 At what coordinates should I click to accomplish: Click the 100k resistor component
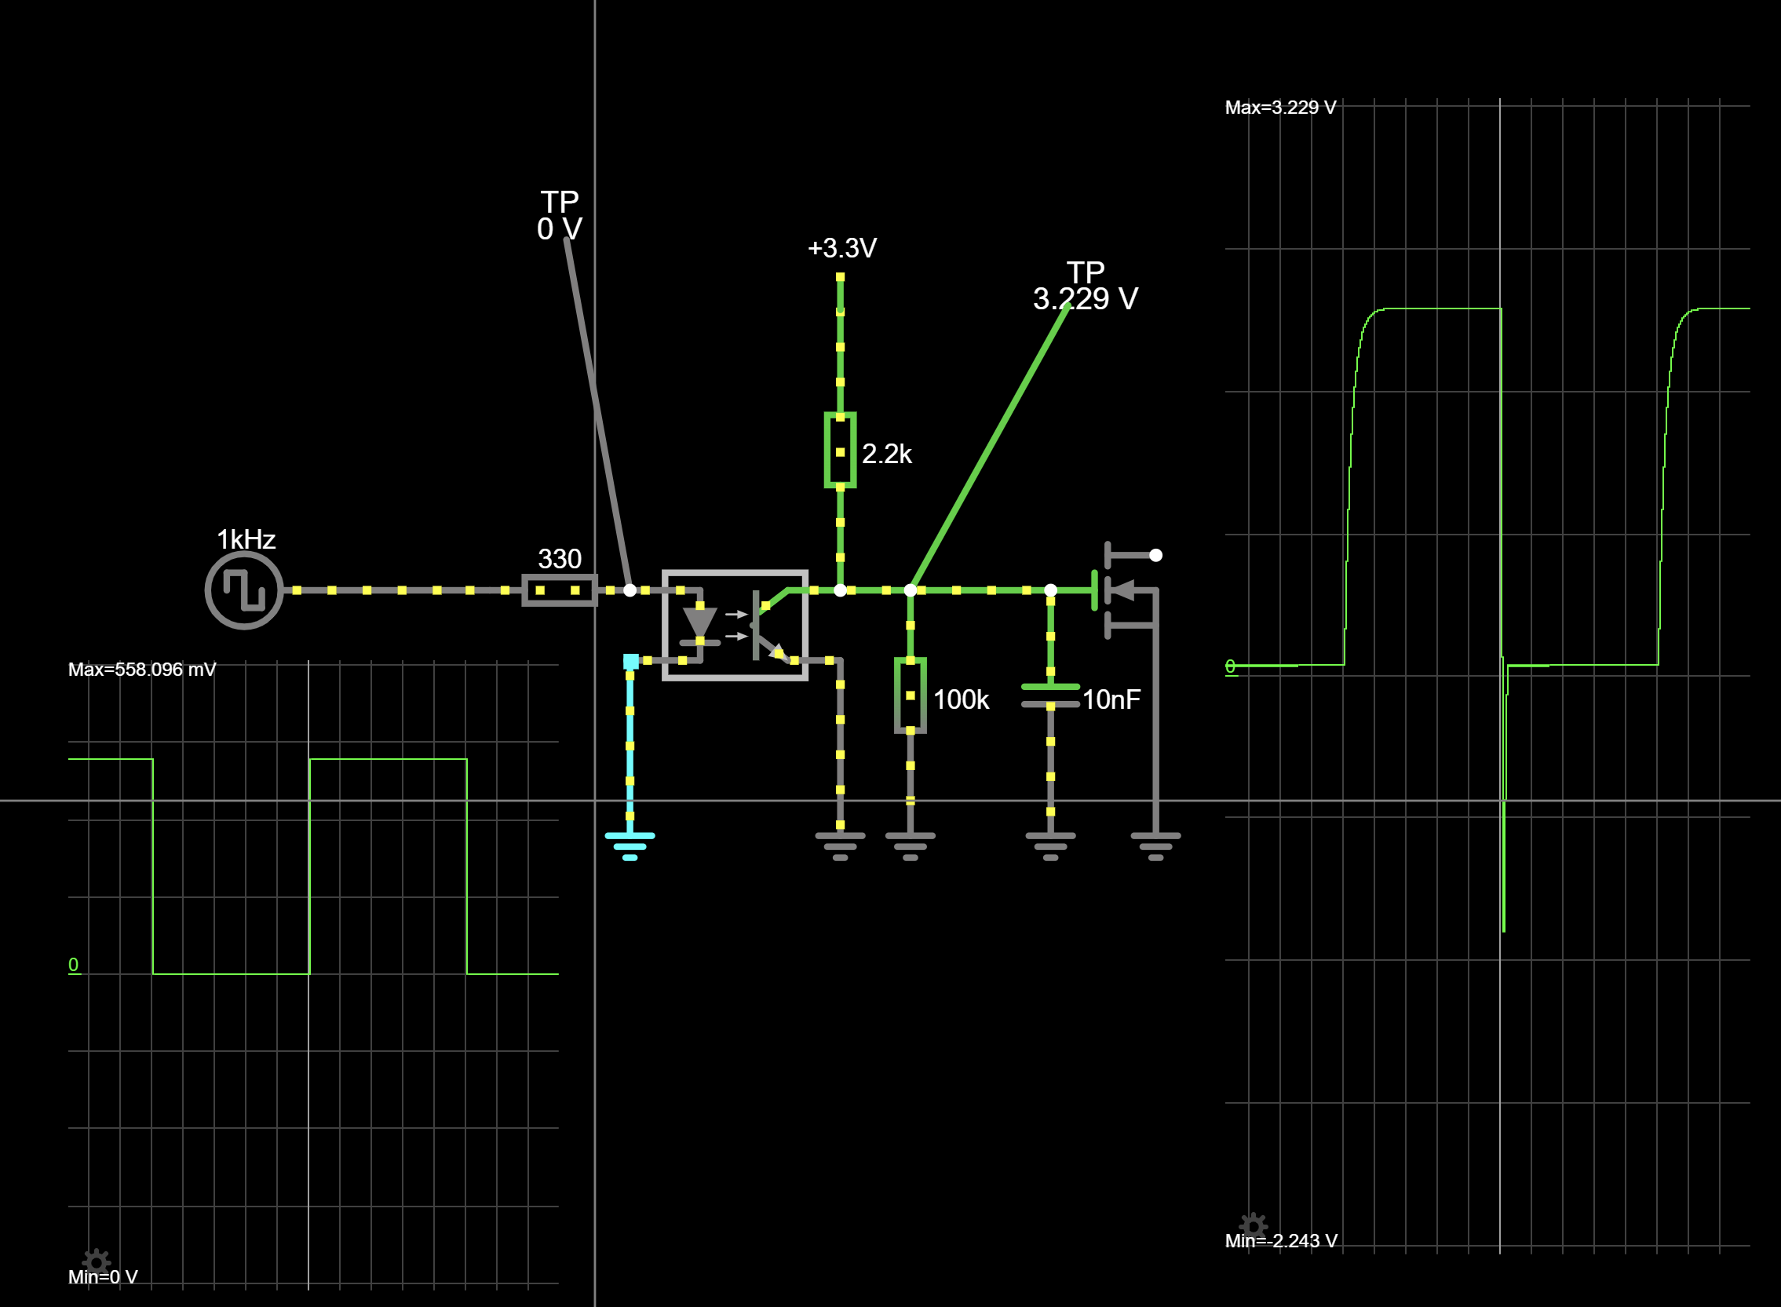coord(910,695)
